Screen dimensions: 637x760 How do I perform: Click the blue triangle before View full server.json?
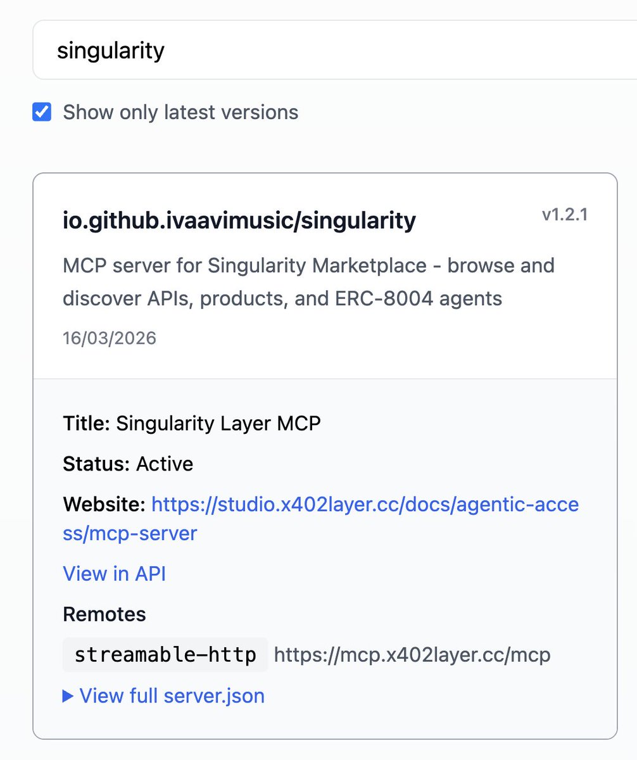click(x=67, y=695)
